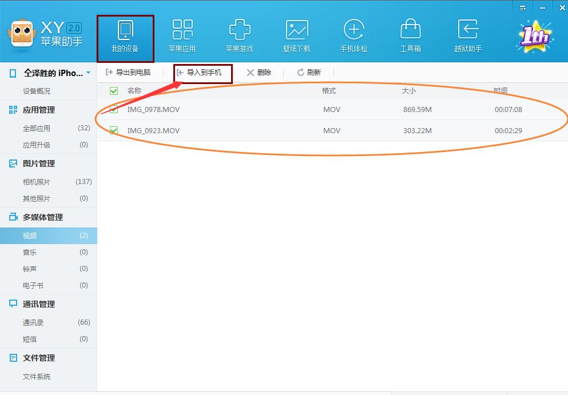Toggle the select-all checkbox in header row
The image size is (568, 395).
[x=113, y=90]
